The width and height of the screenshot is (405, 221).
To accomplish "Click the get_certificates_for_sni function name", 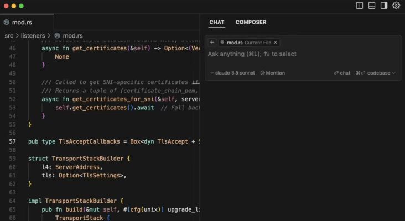I will (x=113, y=99).
